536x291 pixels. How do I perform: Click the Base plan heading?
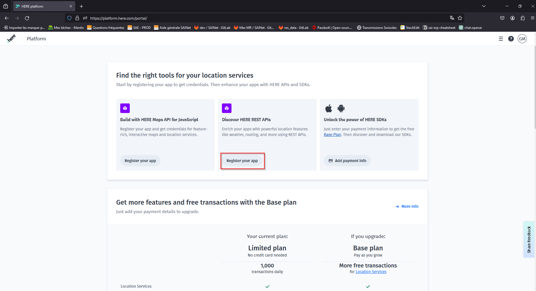[368, 248]
